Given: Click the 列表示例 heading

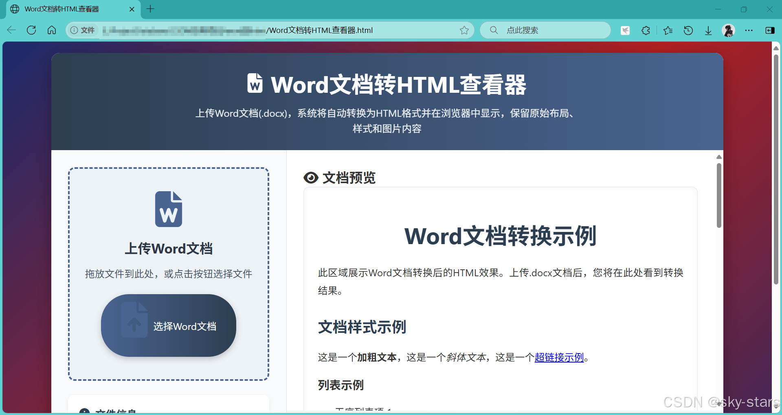Looking at the screenshot, I should pyautogui.click(x=340, y=385).
